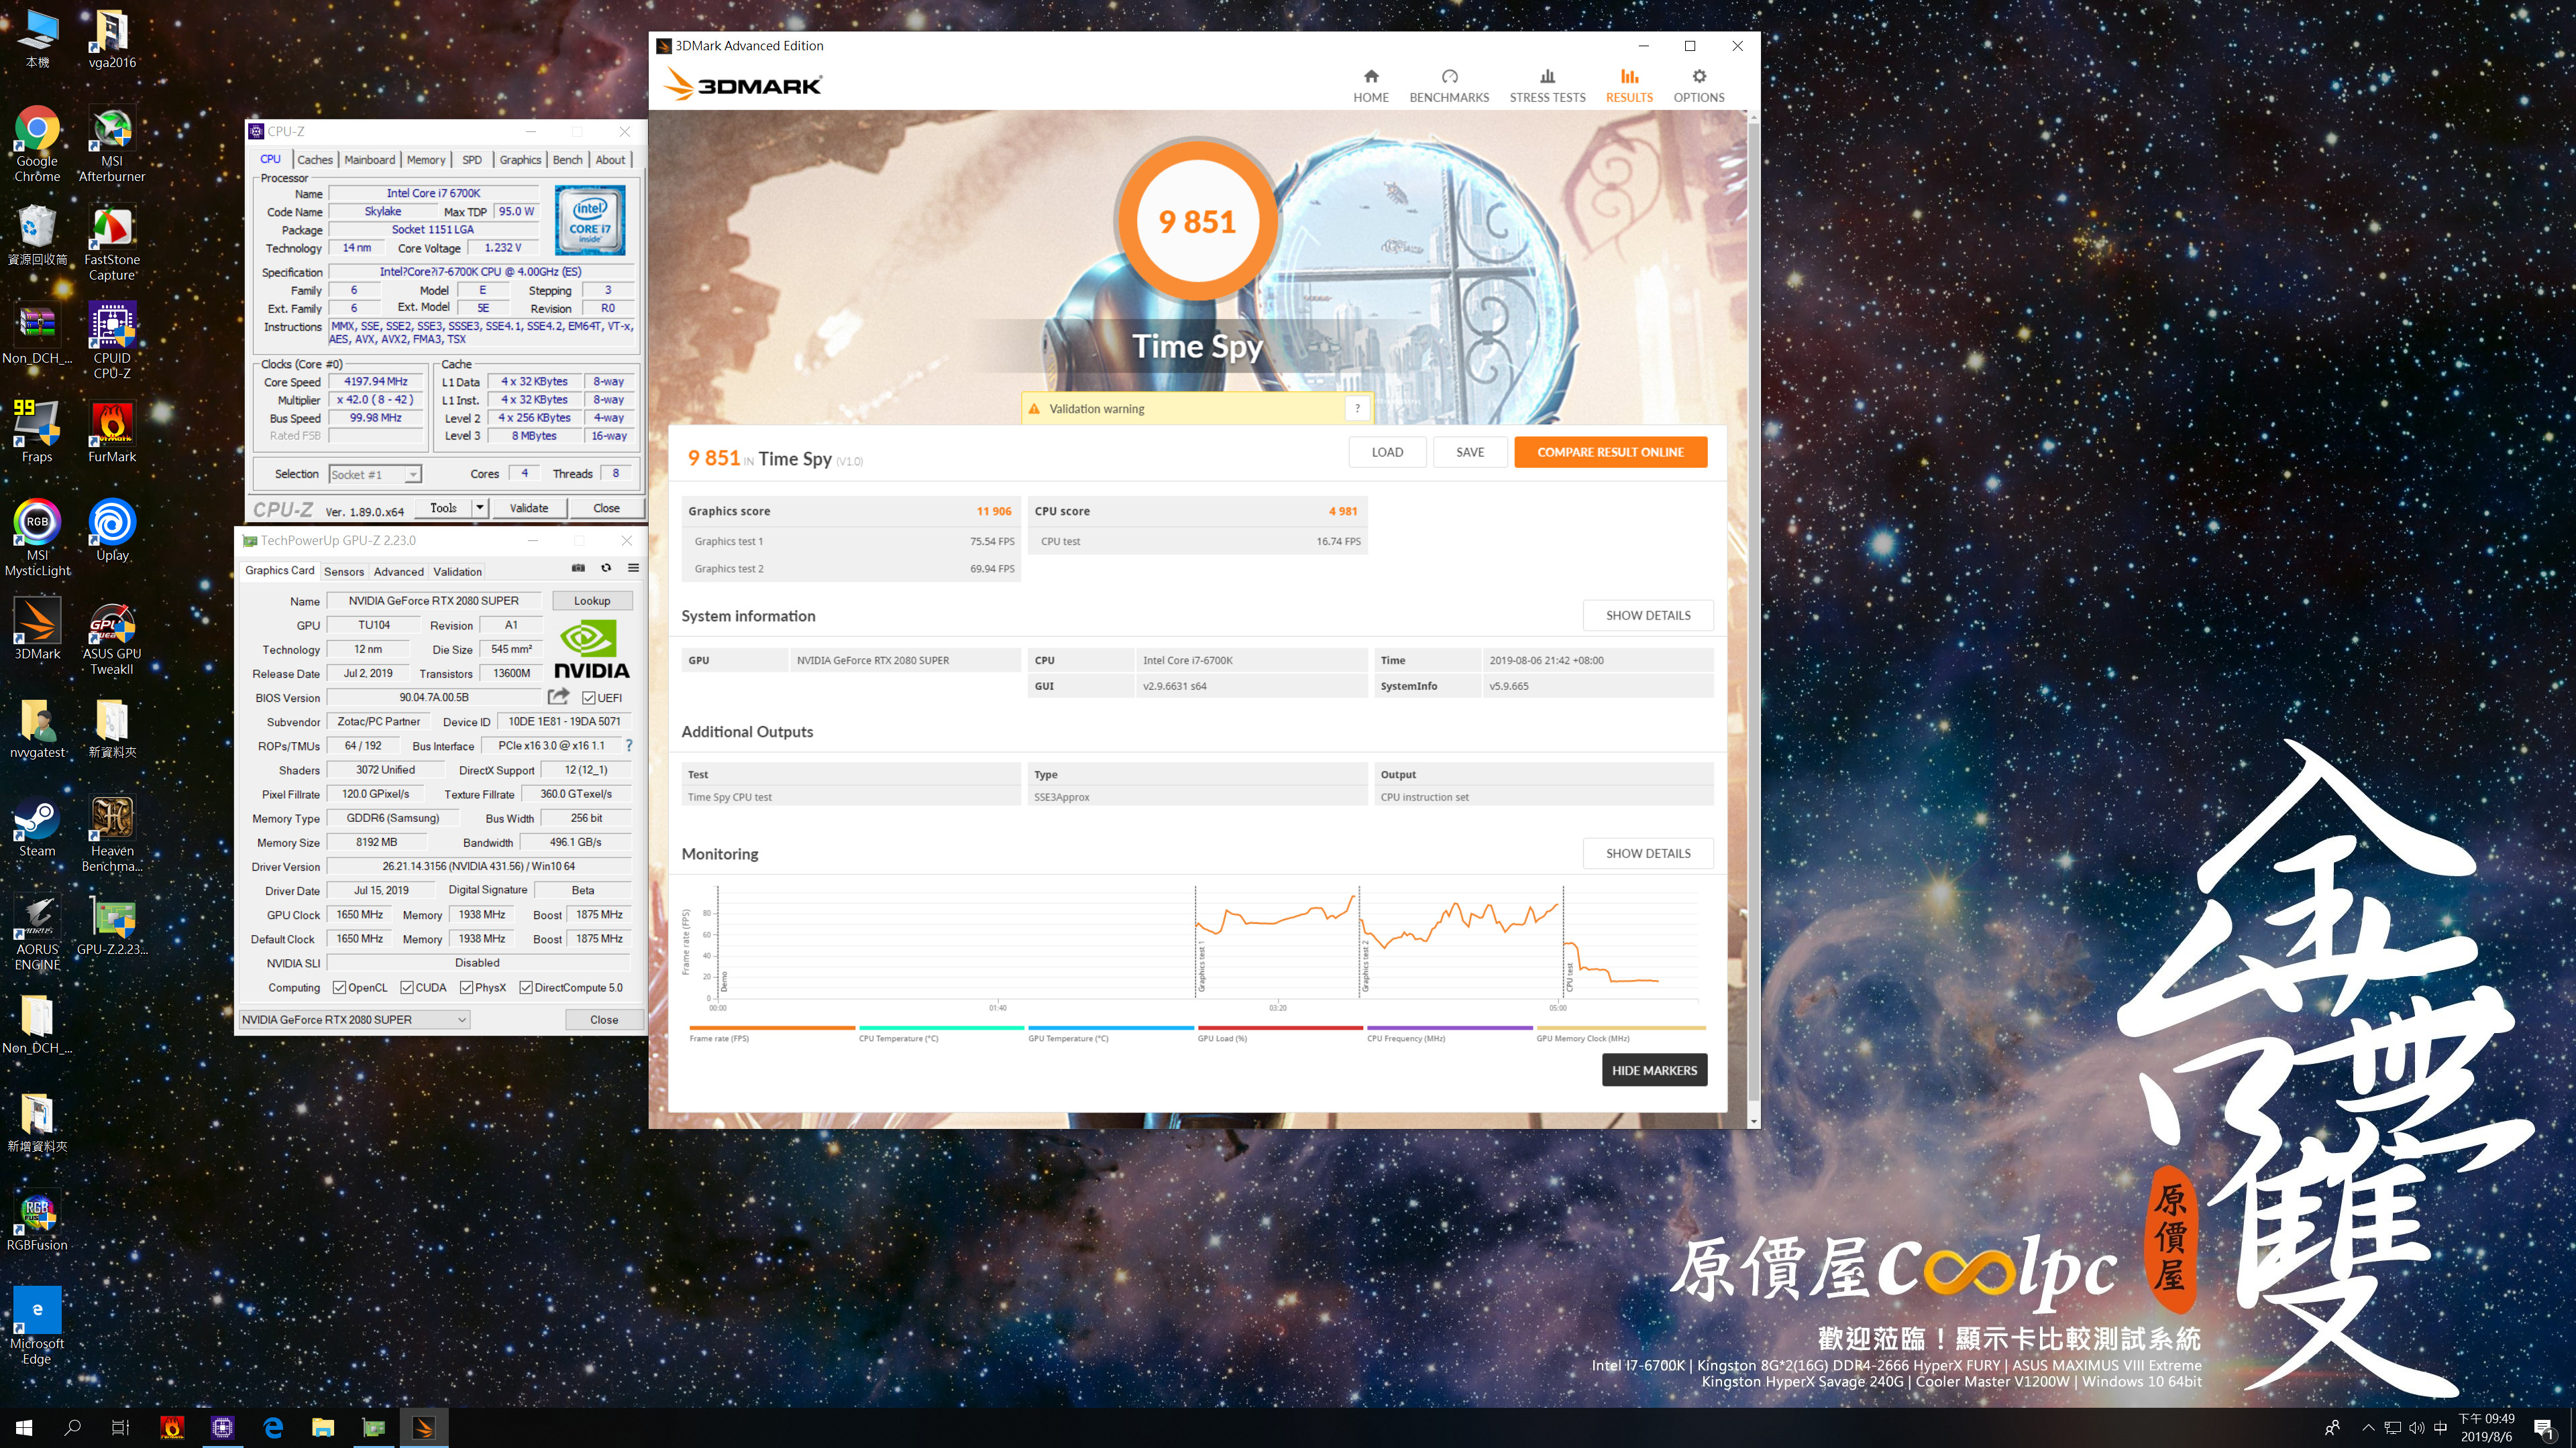Click GPU-Z screenshot camera icon
The image size is (2576, 1448).
pyautogui.click(x=578, y=568)
